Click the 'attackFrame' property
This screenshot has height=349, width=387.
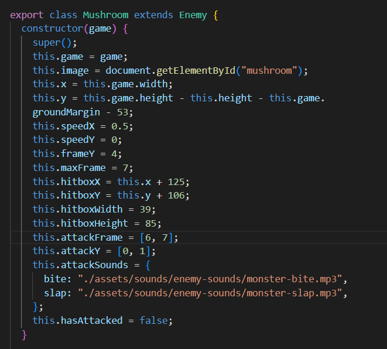tap(91, 237)
